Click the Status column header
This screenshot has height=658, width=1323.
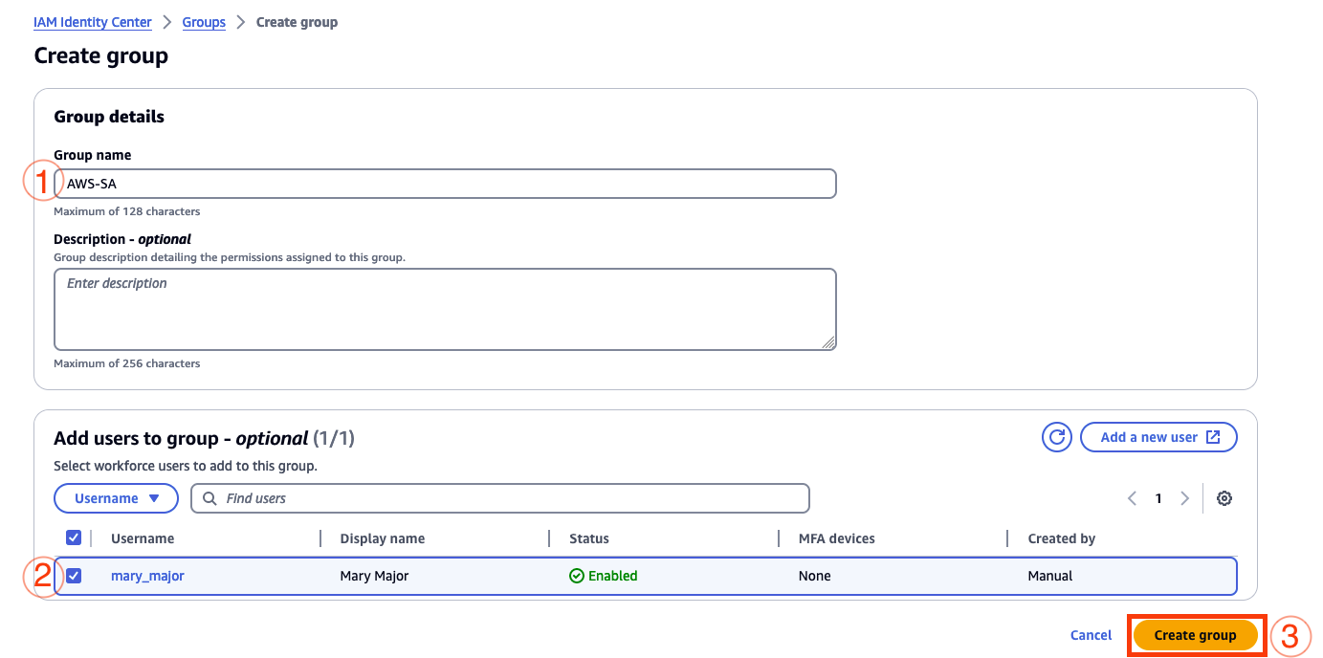589,538
